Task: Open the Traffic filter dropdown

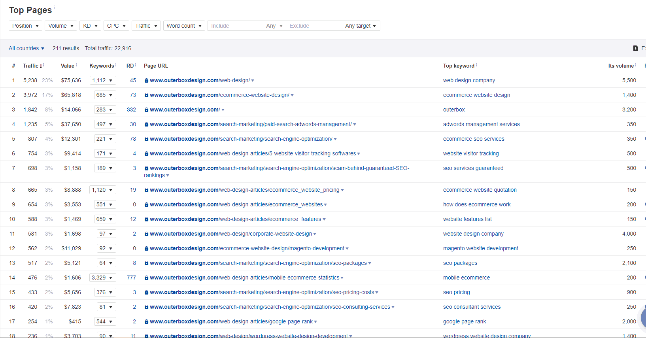Action: point(146,26)
